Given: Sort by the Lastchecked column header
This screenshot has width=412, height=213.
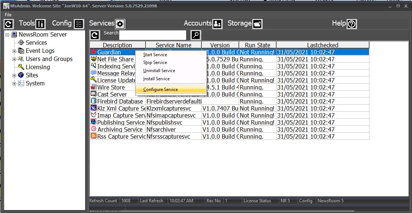Looking at the screenshot, I should 323,45.
